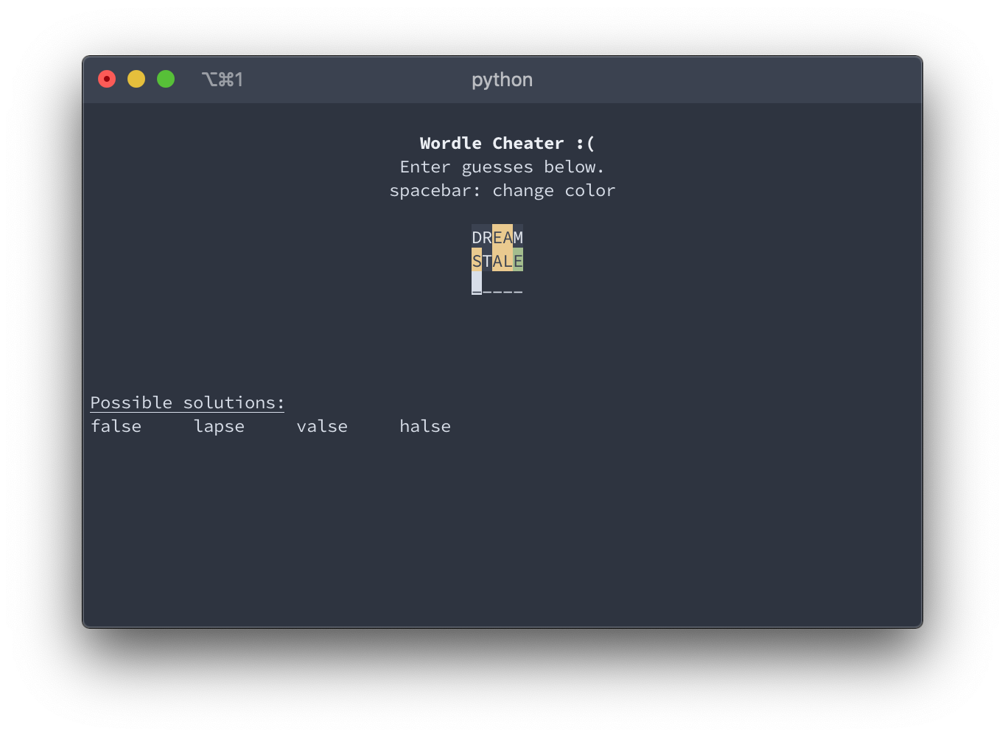
Task: Click the Wordle Cheater title text
Action: [506, 143]
